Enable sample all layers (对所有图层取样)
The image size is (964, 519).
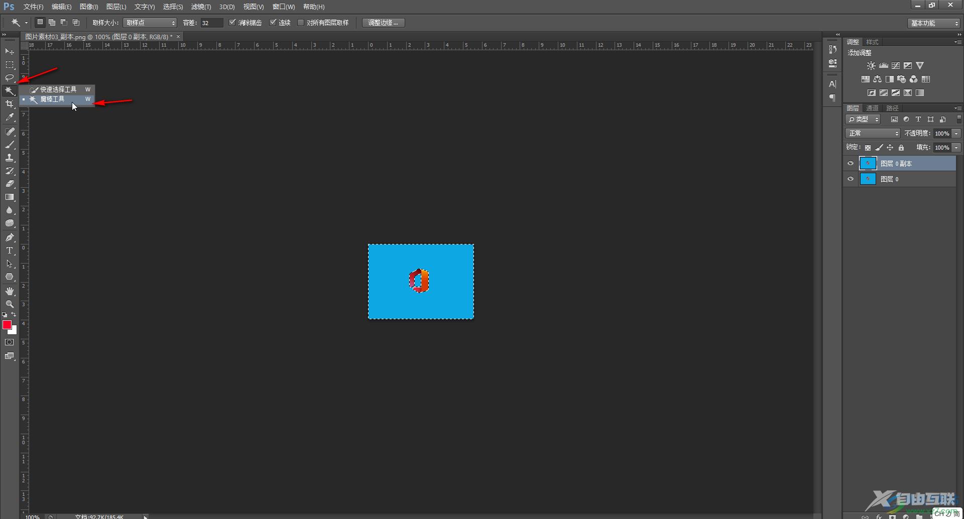[301, 23]
